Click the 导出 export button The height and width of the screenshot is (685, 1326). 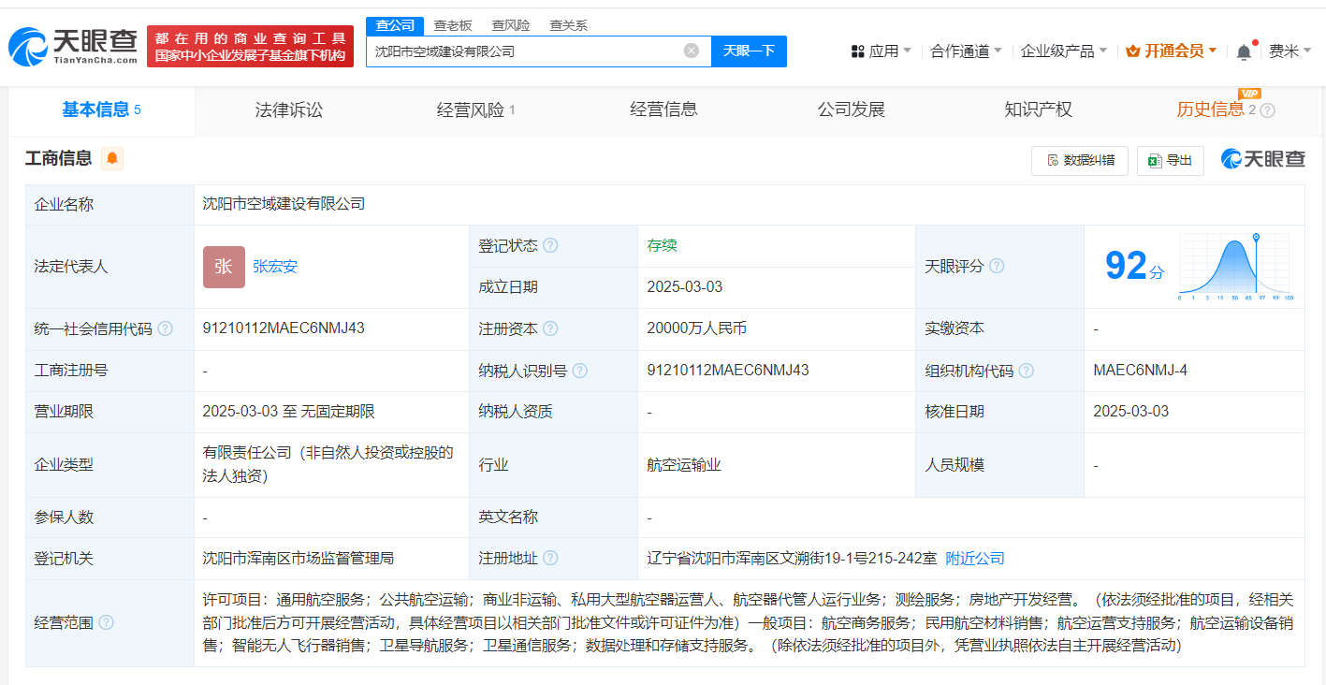1170,160
